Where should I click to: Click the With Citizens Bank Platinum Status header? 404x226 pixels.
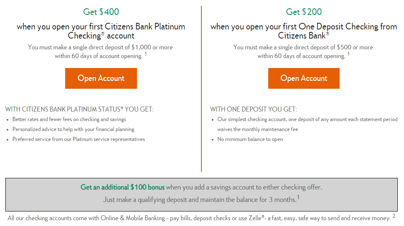tap(79, 109)
